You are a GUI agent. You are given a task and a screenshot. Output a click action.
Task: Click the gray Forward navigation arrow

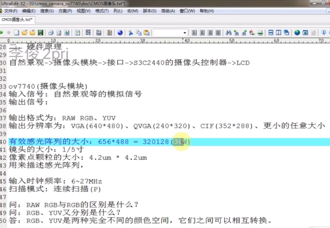coord(9,33)
